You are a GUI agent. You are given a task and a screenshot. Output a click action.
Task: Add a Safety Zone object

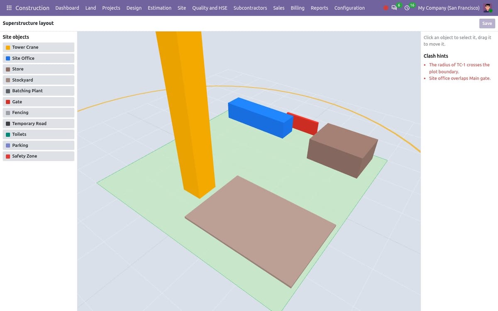point(39,156)
